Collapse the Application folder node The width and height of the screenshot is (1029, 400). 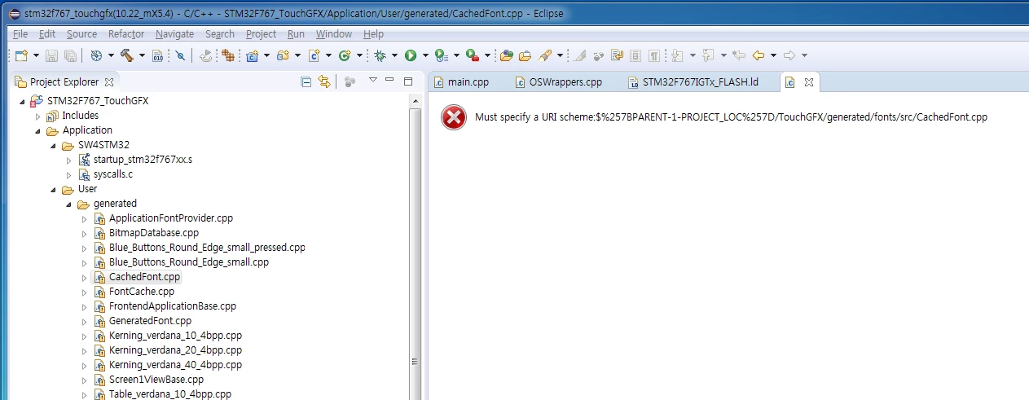coord(37,130)
